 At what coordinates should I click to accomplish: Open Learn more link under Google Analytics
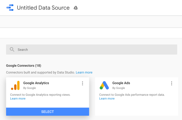[x=18, y=99]
